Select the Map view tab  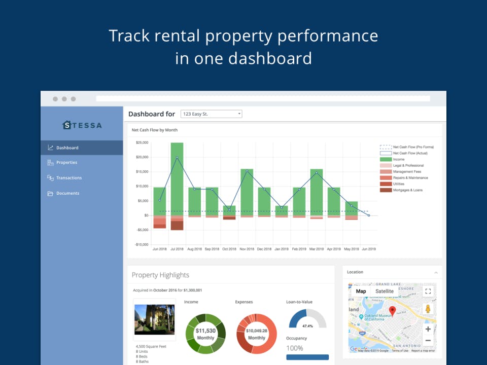click(x=361, y=291)
